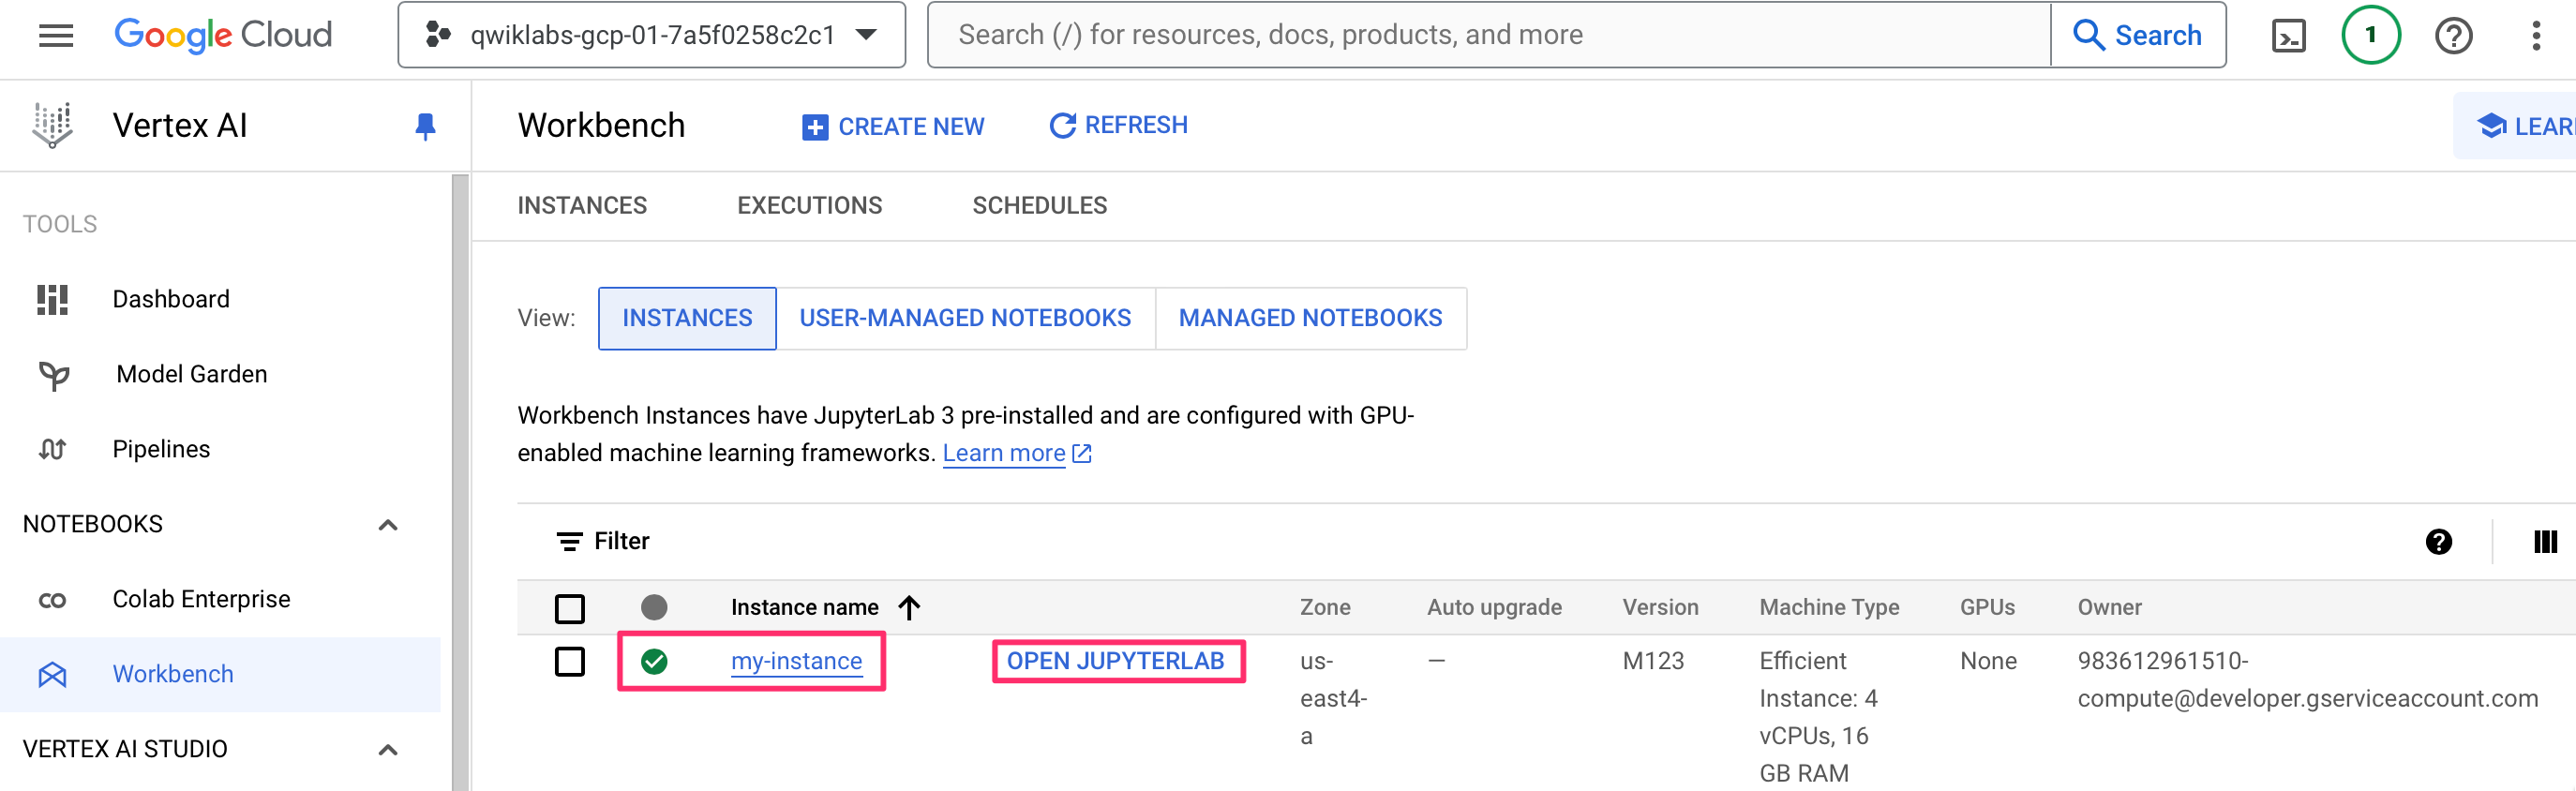Collapse the VERTEX AI STUDIO section chevron

coord(388,750)
